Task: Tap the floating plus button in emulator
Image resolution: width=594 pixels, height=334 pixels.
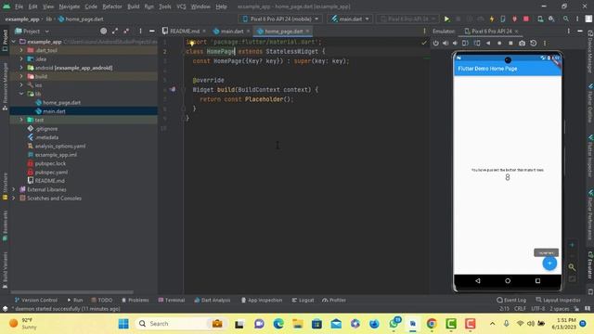Action: pyautogui.click(x=549, y=263)
